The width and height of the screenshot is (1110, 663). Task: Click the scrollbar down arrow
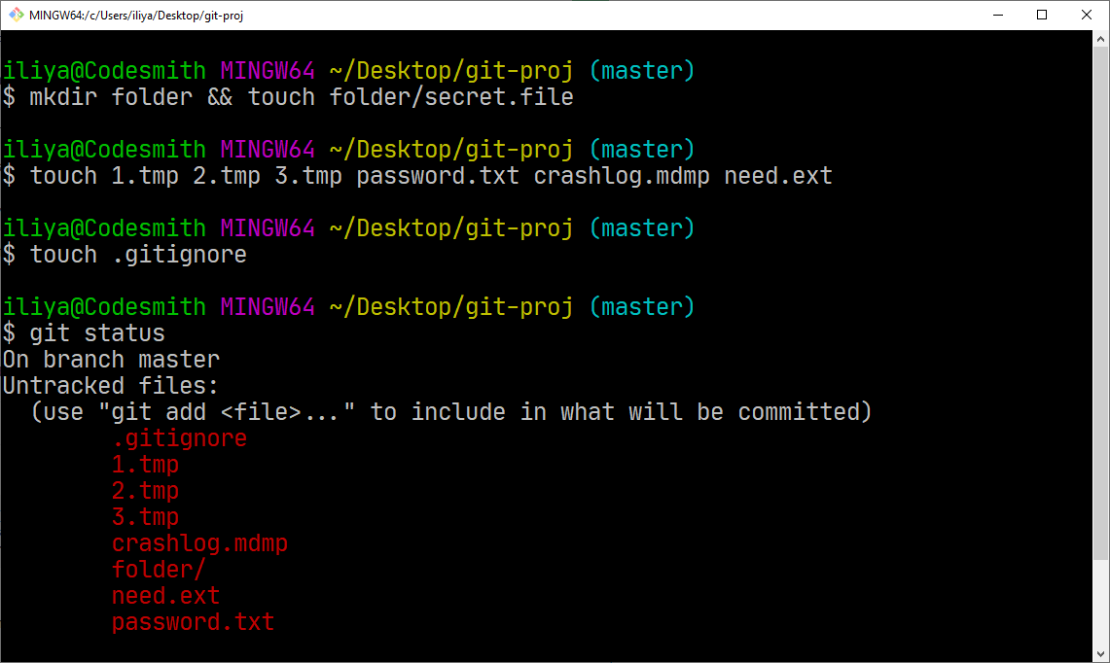click(1101, 654)
